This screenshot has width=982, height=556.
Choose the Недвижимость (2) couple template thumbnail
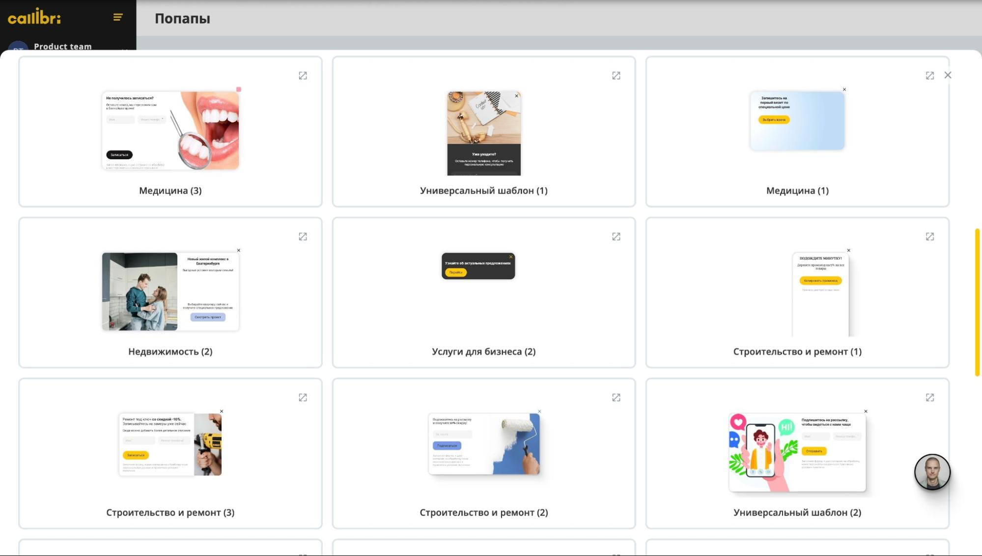170,291
